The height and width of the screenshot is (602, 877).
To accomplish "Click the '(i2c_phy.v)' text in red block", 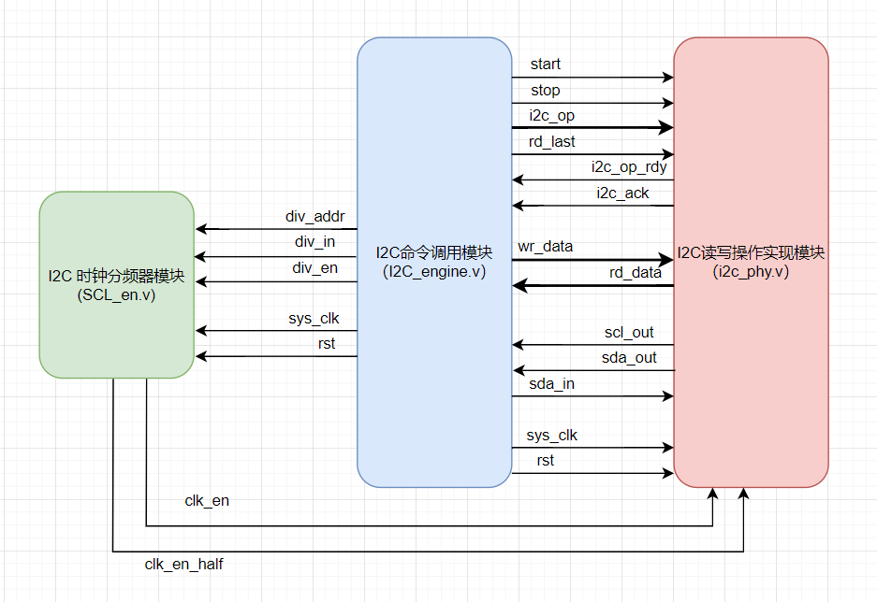I will coord(751,272).
